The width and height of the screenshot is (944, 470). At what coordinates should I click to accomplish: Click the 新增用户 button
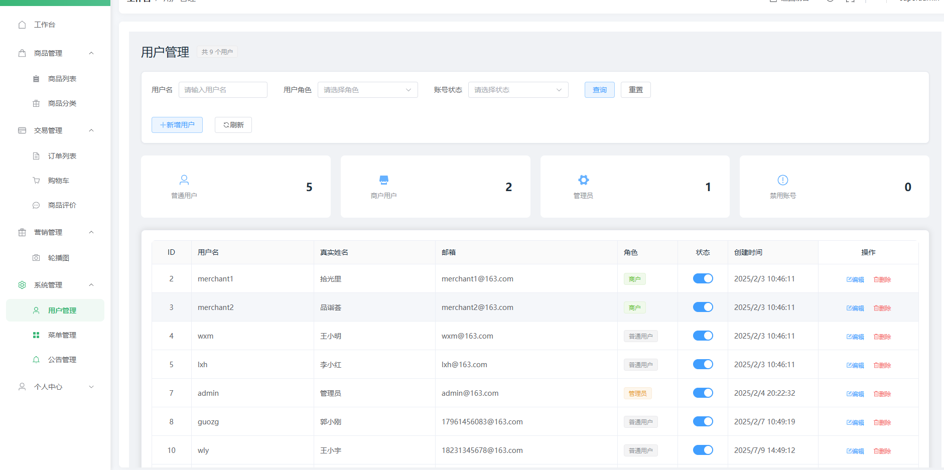click(177, 125)
